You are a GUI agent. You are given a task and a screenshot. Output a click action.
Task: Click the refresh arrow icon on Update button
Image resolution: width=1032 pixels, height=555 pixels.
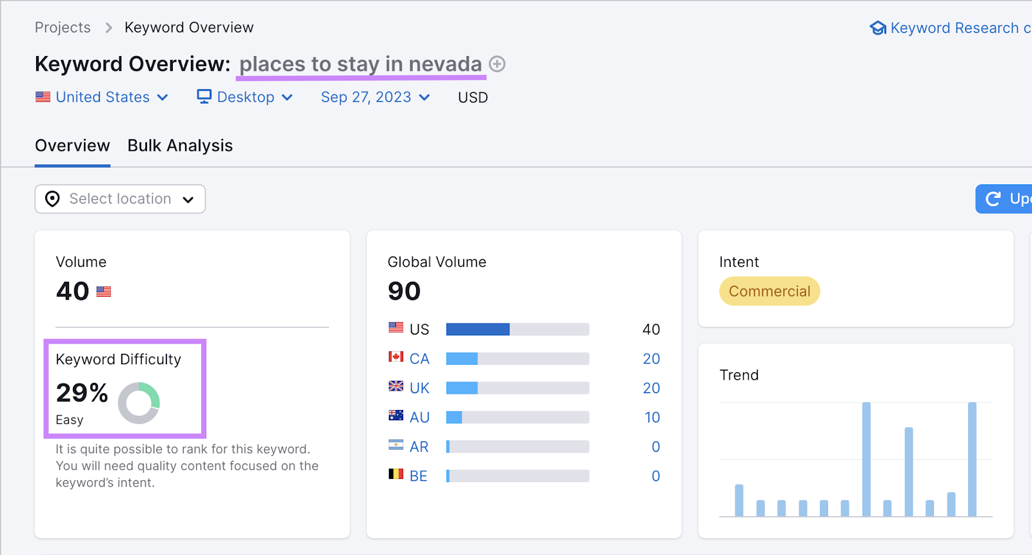pyautogui.click(x=993, y=199)
